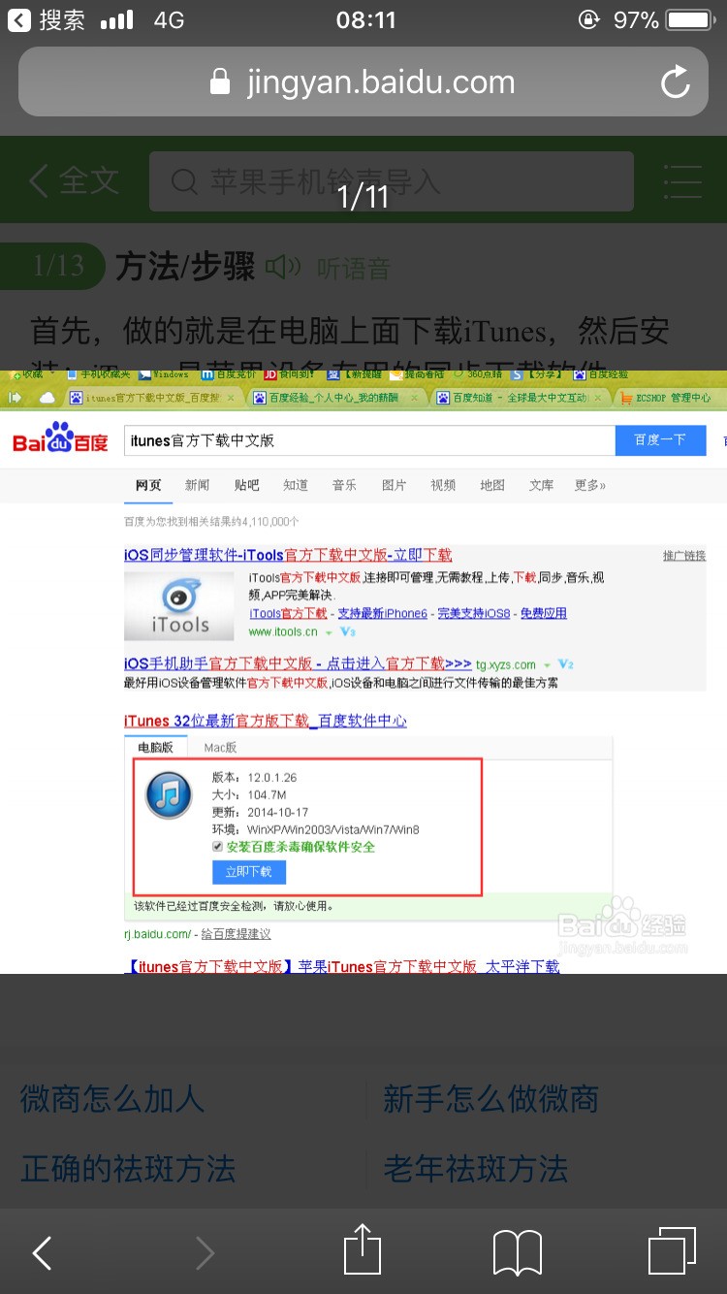Open the 【itunes官方下载中文版】 太平洋下载 link
Viewport: 727px width, 1294px height.
point(344,966)
